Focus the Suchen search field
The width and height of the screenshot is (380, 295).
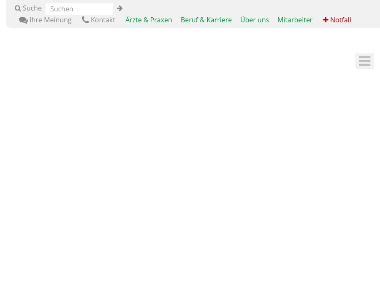79,9
